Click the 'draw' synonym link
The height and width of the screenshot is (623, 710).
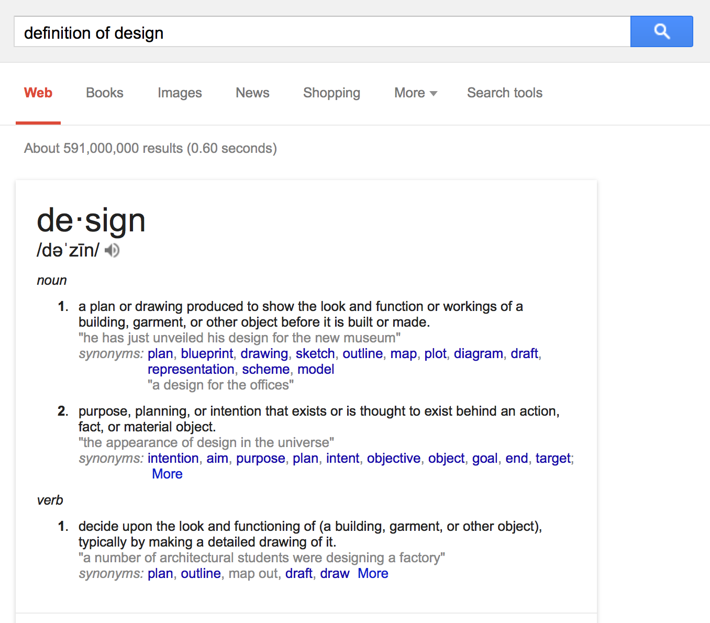coord(335,573)
